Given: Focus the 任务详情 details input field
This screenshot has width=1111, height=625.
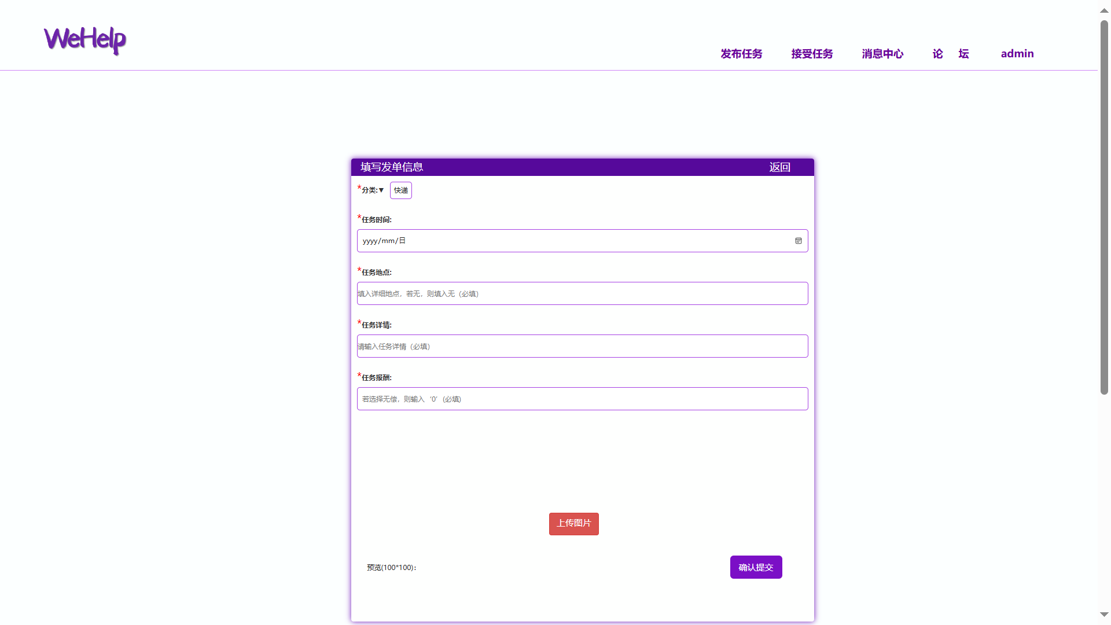Looking at the screenshot, I should 582,346.
